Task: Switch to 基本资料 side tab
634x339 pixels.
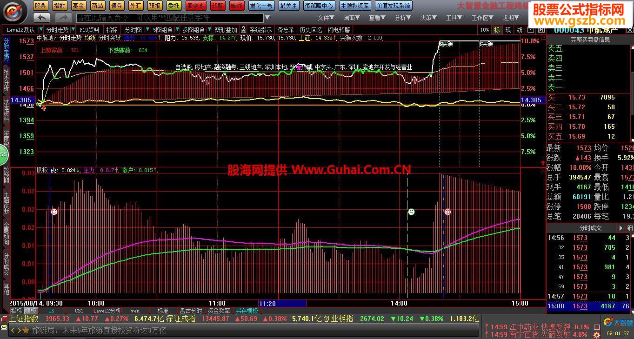Action: [6, 110]
